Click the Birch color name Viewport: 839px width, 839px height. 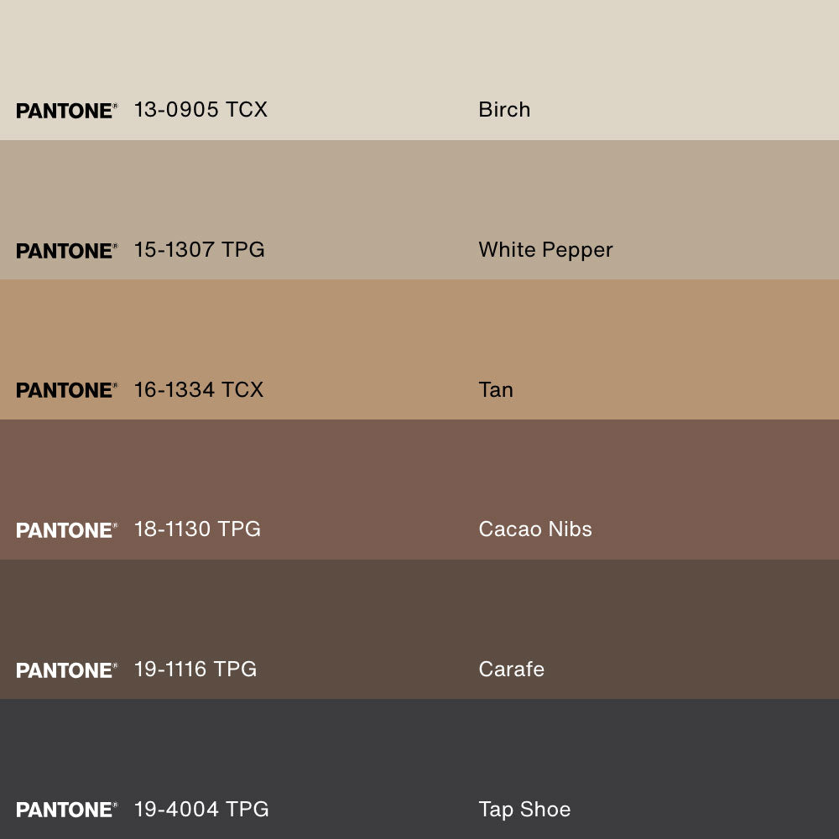[504, 110]
